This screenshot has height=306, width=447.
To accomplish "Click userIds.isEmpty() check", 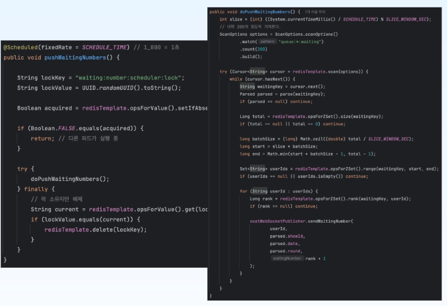I will coord(320,176).
